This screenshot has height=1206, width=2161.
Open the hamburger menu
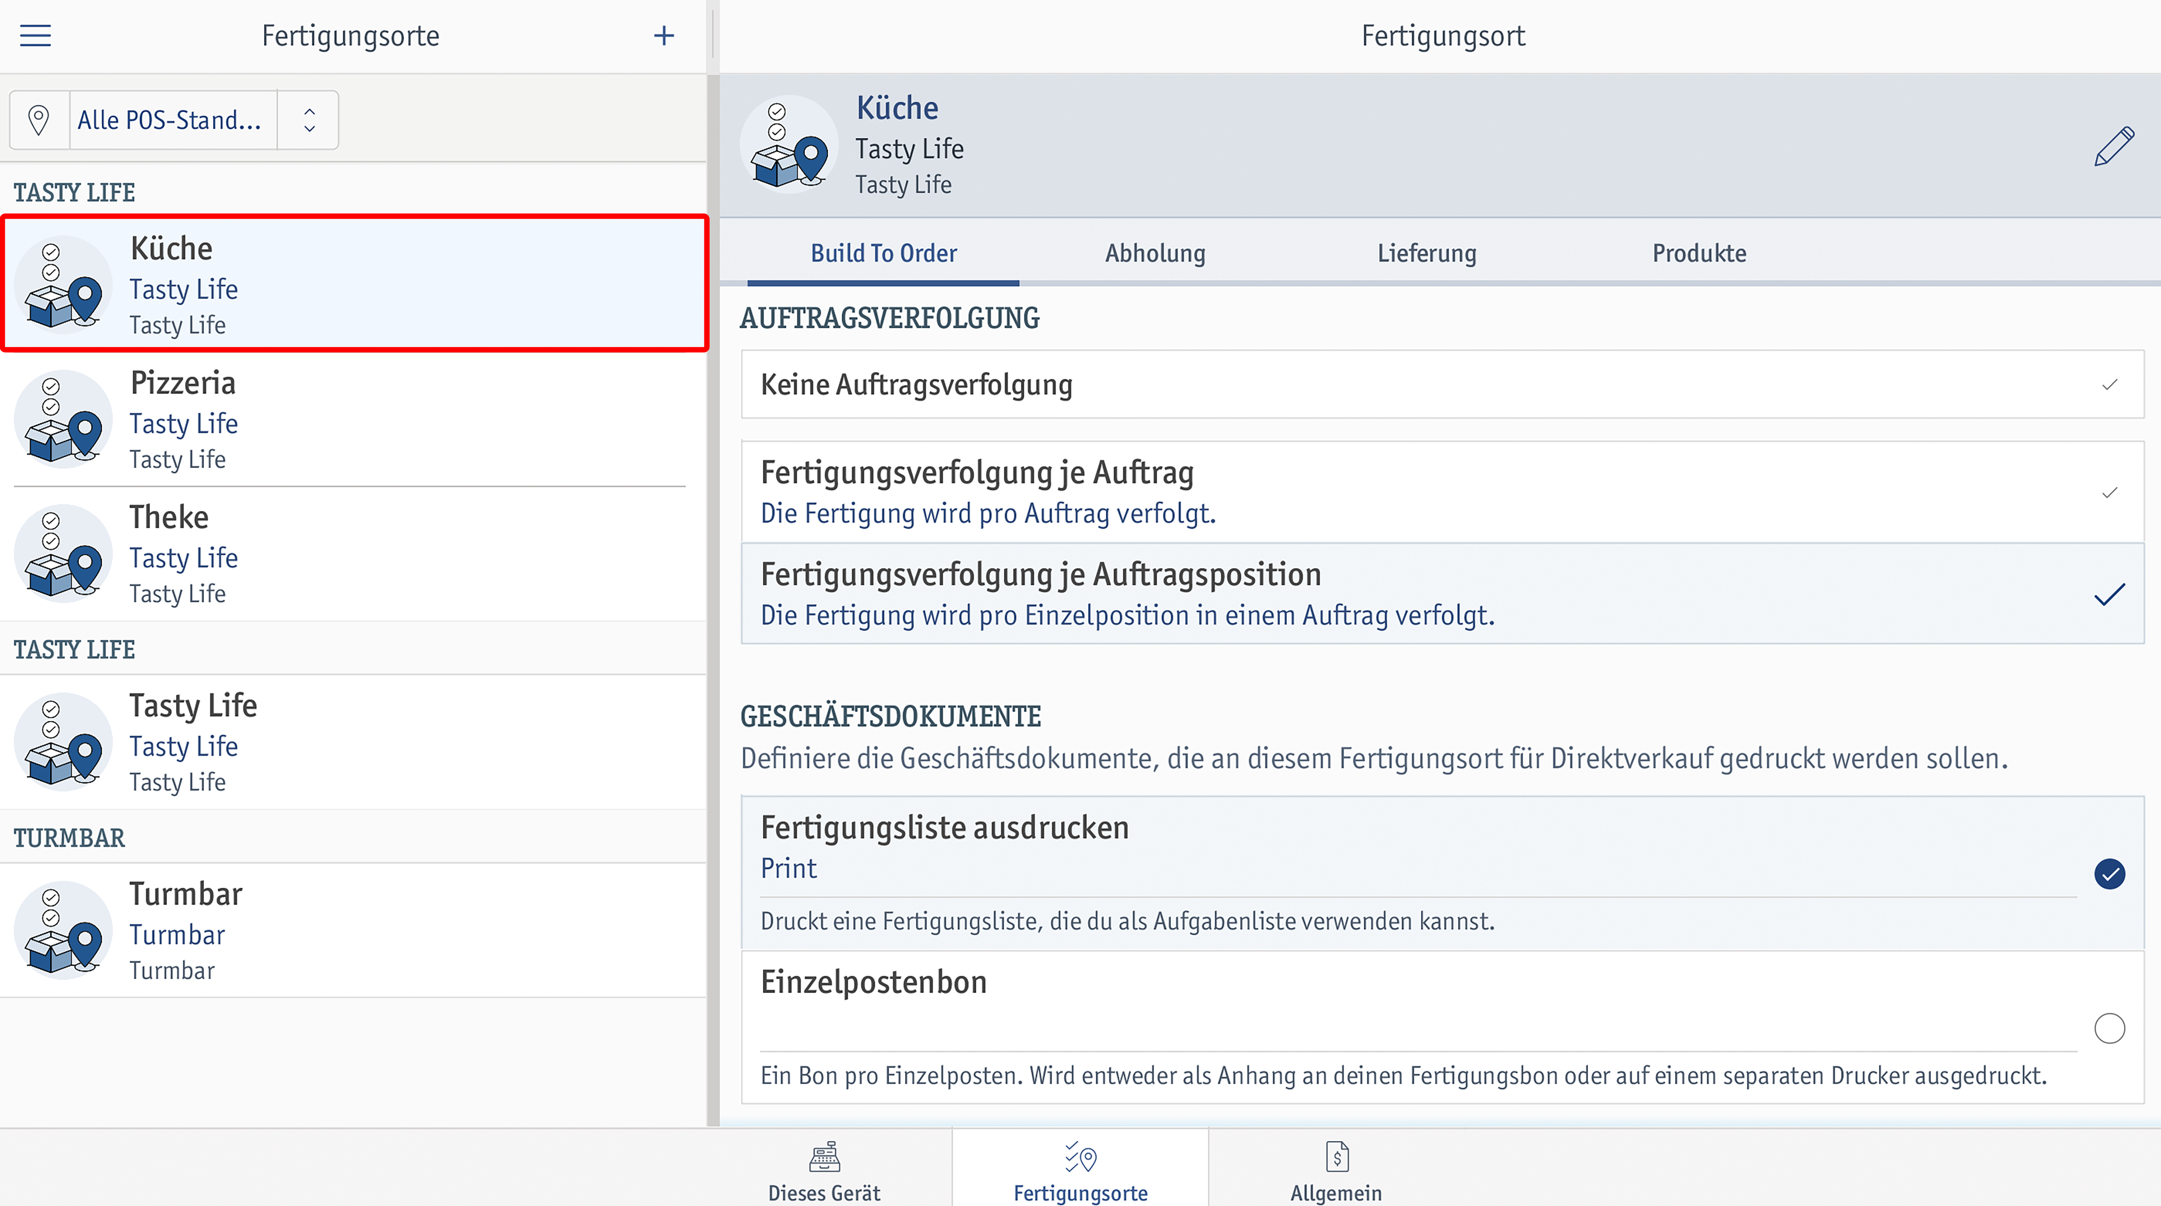pyautogui.click(x=35, y=35)
